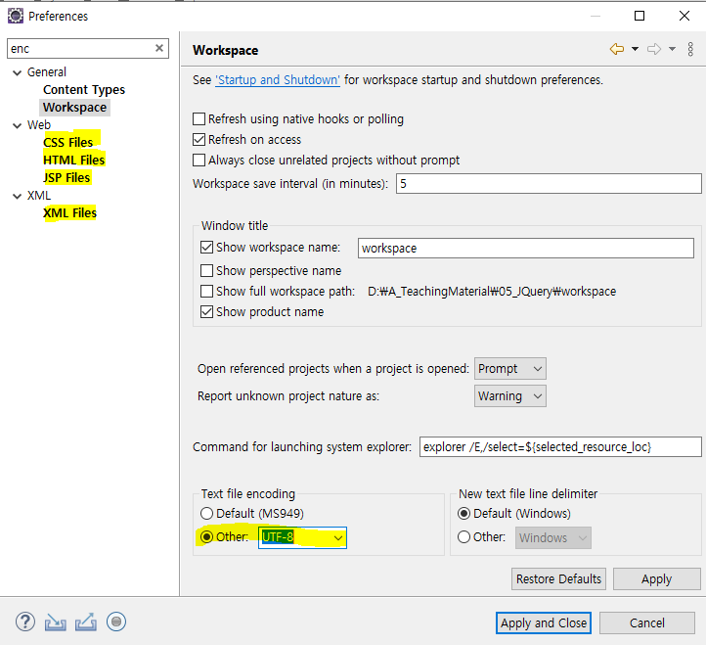Open JSP Files preferences page
This screenshot has height=645, width=706.
[66, 177]
